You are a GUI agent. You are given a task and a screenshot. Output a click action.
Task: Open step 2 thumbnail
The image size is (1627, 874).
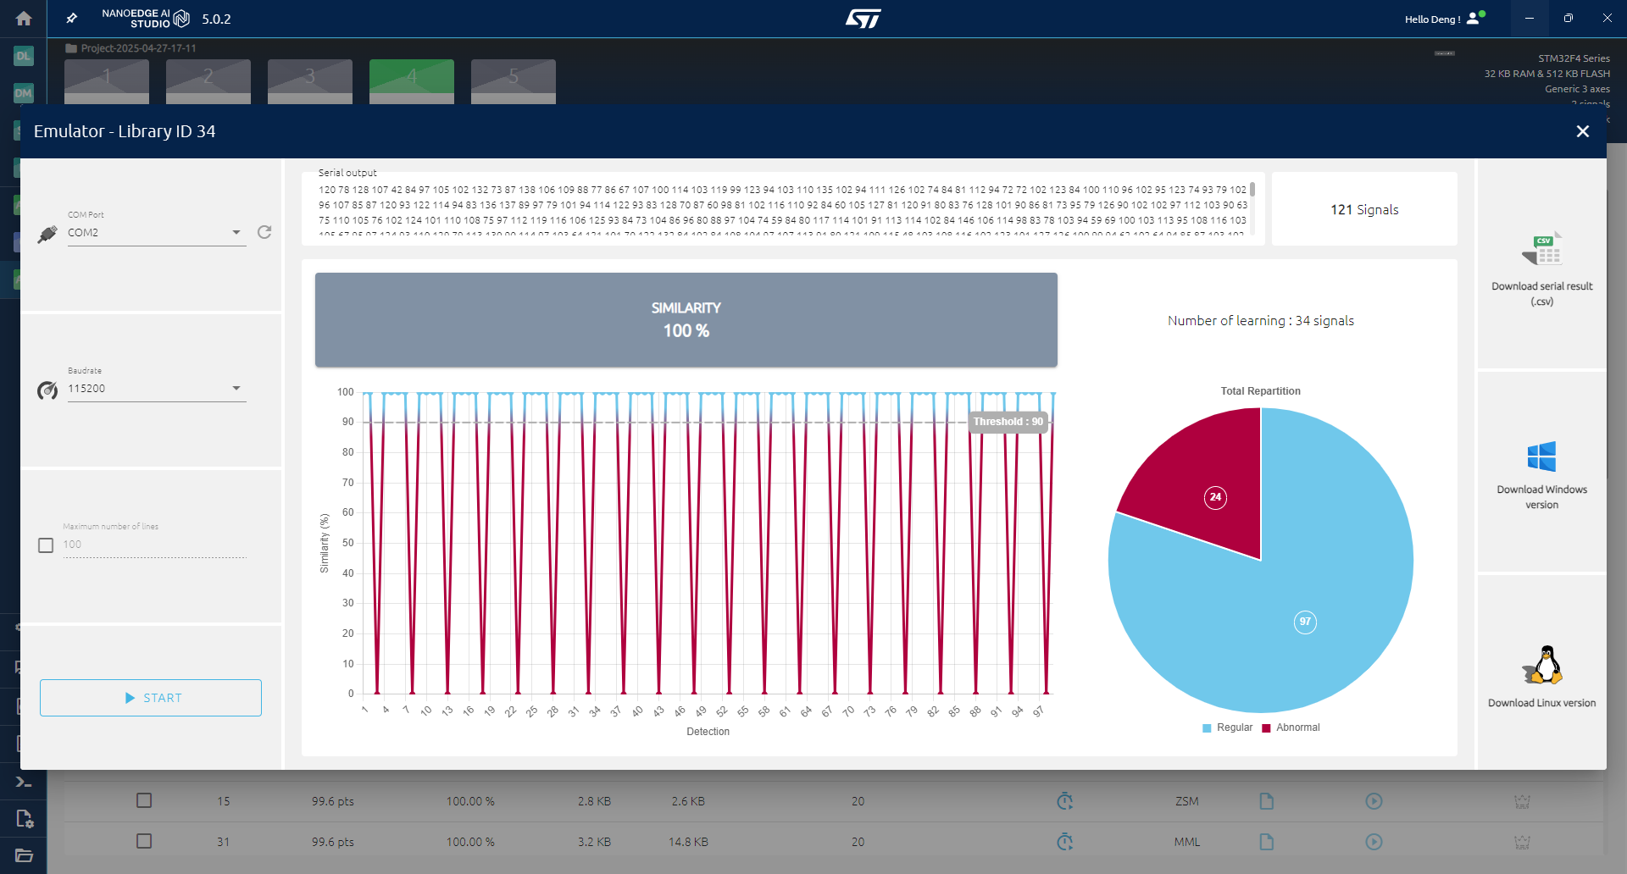[x=208, y=81]
